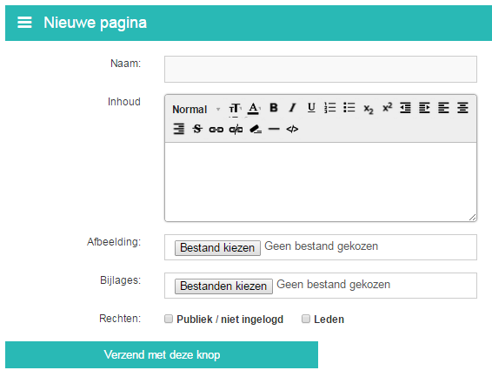
Task: Apply strikethrough to text
Action: (x=197, y=129)
